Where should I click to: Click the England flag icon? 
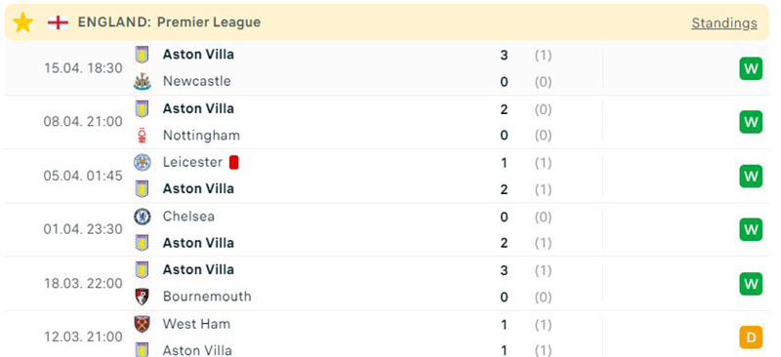click(x=58, y=22)
